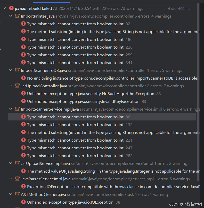Collapse the ImportScannerToDB.java error group
The image size is (204, 208).
click(x=11, y=70)
